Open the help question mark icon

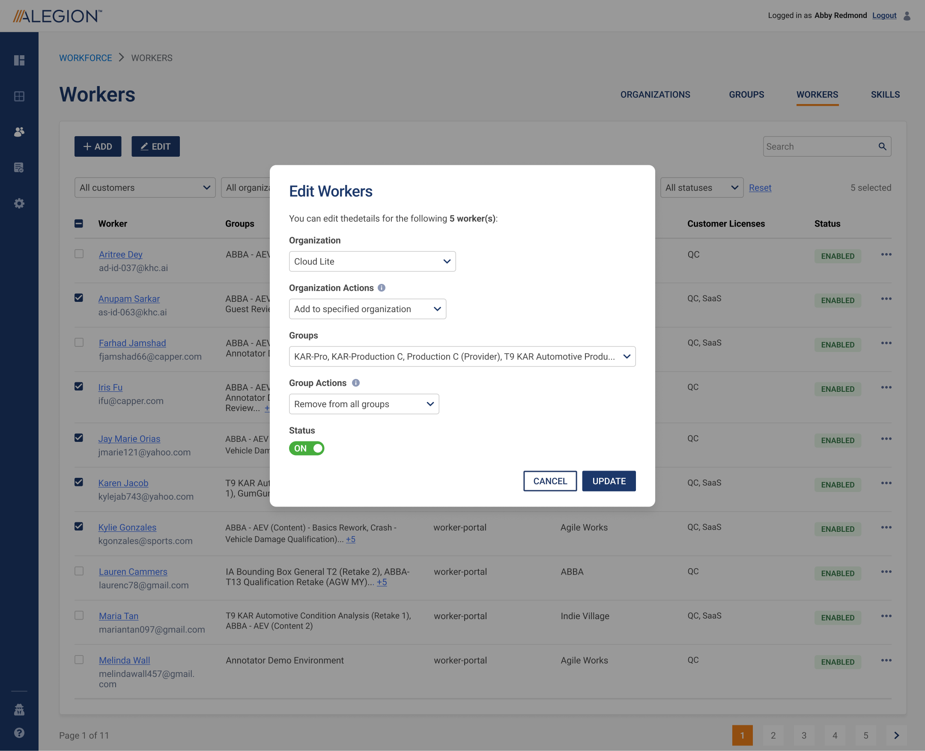(19, 733)
